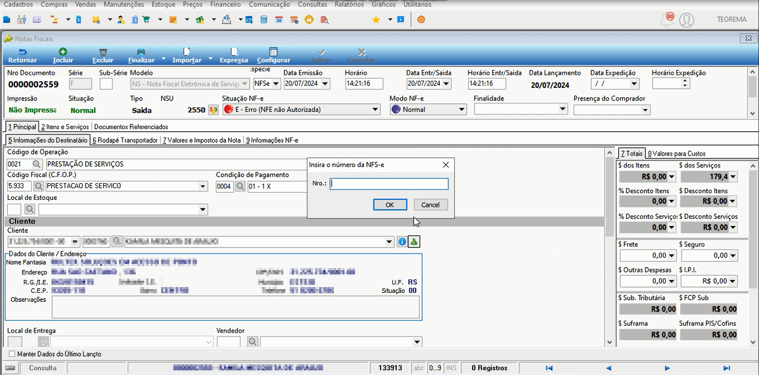Click OK in the NFS-e dialog
759x375 pixels.
[x=390, y=205]
